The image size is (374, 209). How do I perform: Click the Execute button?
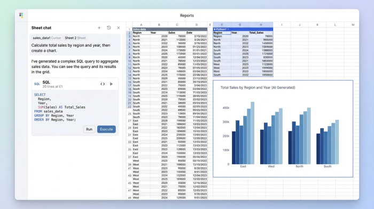coord(106,129)
